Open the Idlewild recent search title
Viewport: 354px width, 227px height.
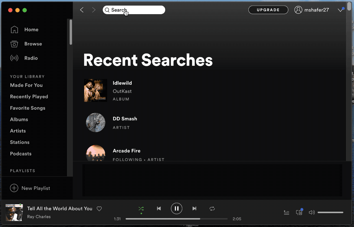pos(122,83)
